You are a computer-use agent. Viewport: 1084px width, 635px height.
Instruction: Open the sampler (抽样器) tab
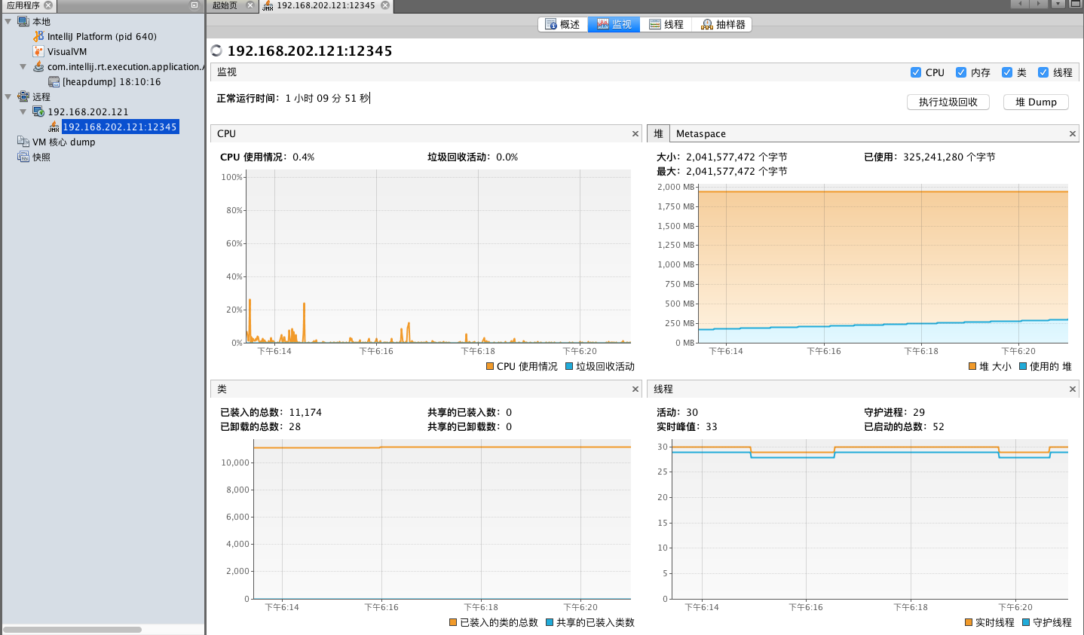click(x=723, y=25)
